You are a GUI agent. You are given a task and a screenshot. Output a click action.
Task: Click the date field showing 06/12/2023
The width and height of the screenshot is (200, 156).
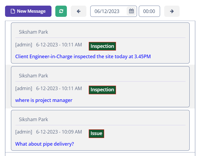pos(107,11)
